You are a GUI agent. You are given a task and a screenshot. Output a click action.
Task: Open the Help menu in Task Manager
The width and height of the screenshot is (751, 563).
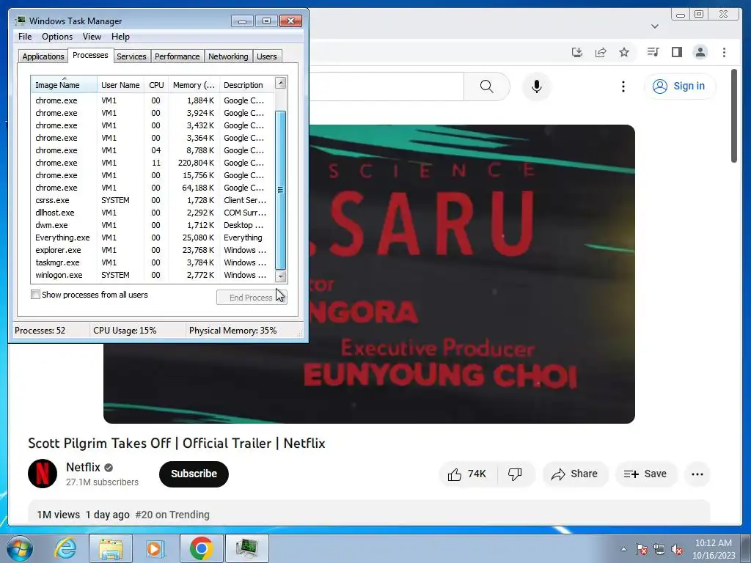[120, 37]
